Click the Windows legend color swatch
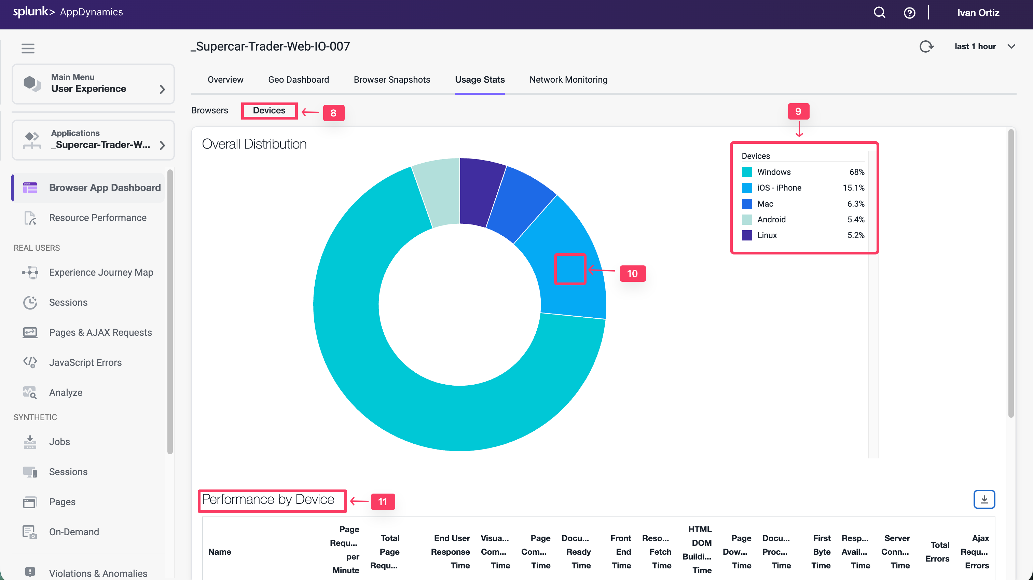Image resolution: width=1033 pixels, height=580 pixels. [747, 172]
